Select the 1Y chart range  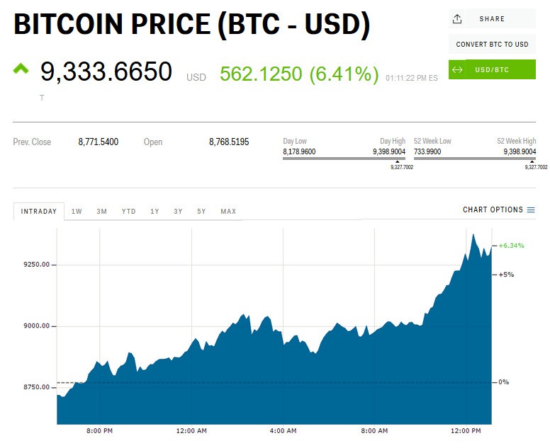point(155,212)
